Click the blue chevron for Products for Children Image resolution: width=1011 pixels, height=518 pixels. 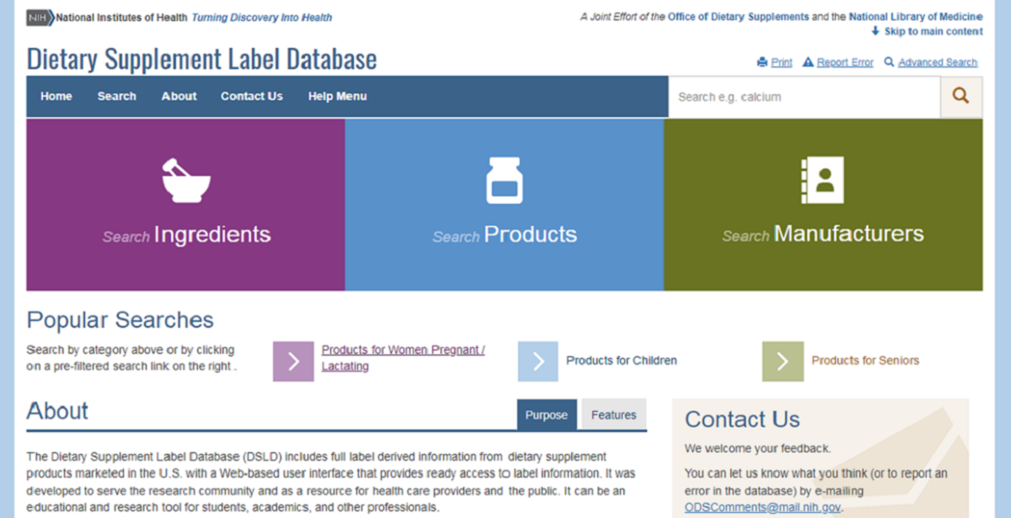pos(538,361)
